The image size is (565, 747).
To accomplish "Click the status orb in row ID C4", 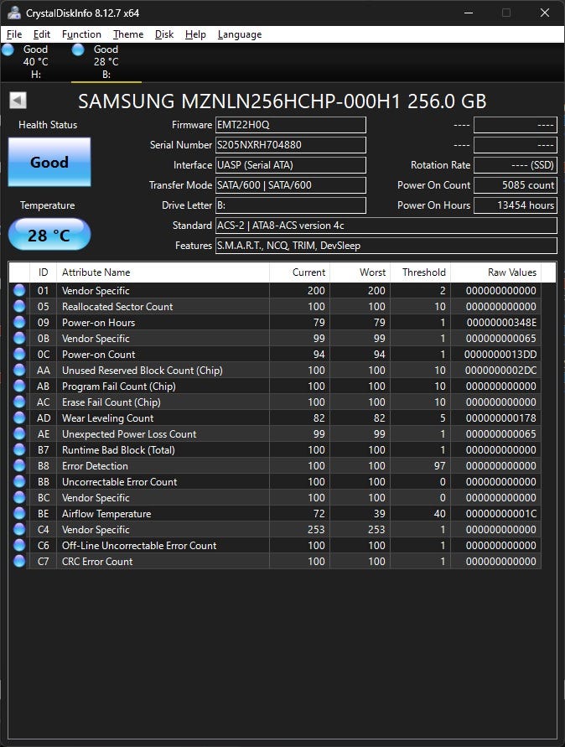I will 19,529.
